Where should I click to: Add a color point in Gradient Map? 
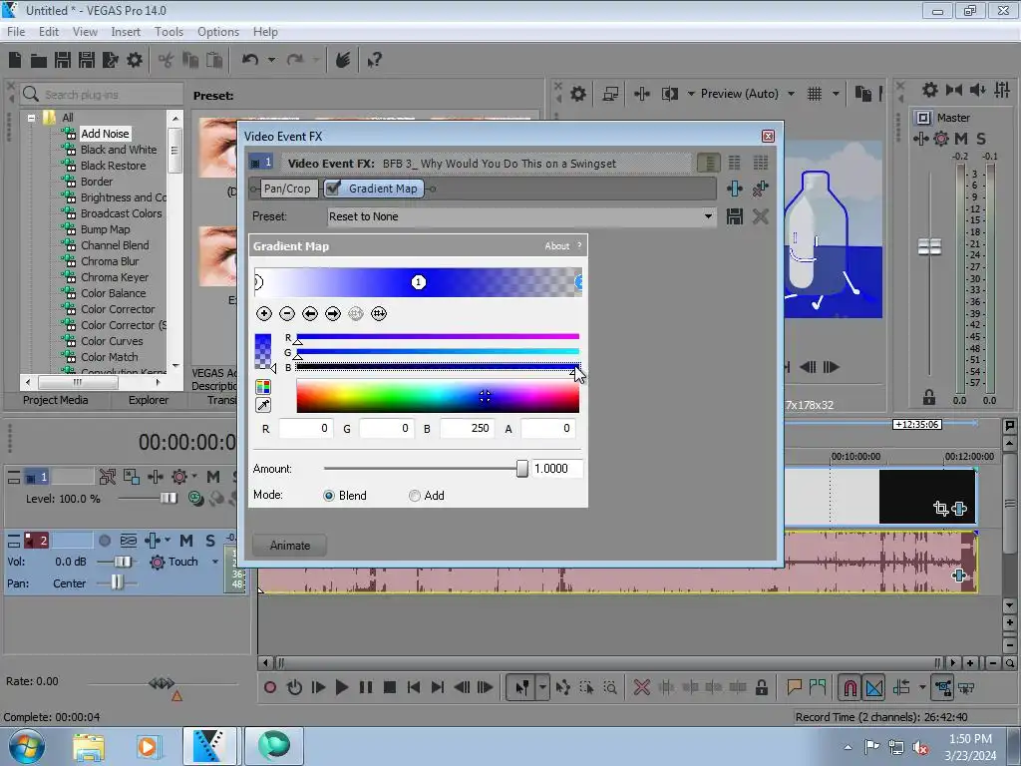coord(263,314)
